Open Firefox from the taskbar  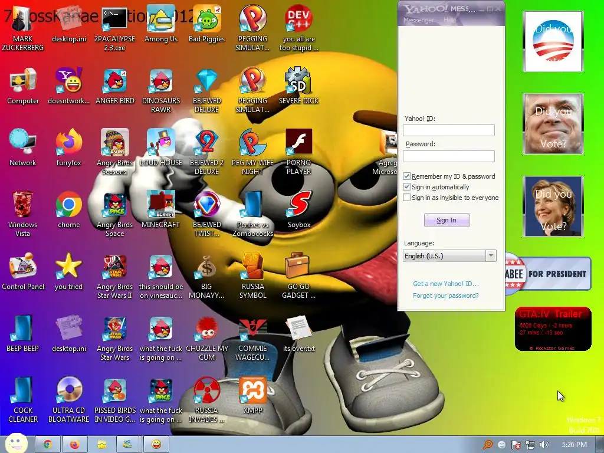click(75, 445)
